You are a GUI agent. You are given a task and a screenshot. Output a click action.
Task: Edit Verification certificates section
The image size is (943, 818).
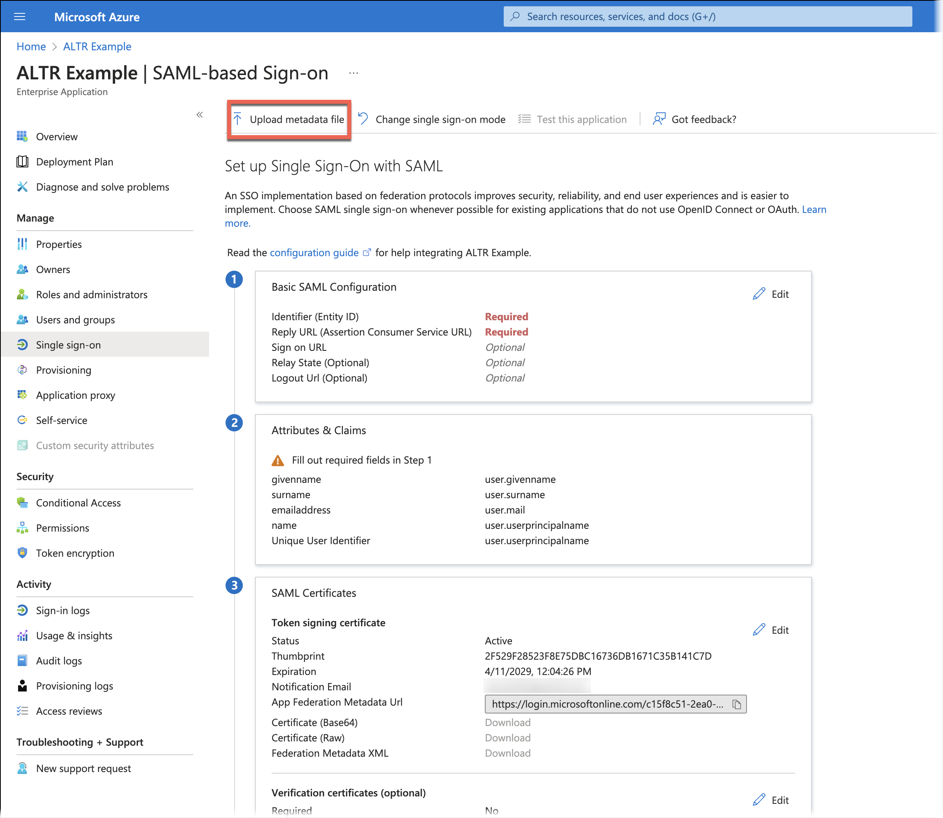771,800
